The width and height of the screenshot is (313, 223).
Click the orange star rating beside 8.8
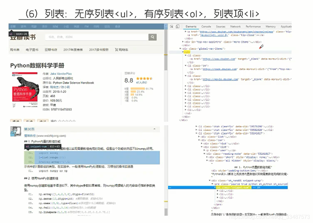[144, 79]
